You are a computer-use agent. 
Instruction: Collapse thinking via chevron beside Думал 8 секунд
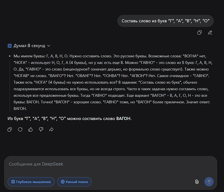[49, 46]
